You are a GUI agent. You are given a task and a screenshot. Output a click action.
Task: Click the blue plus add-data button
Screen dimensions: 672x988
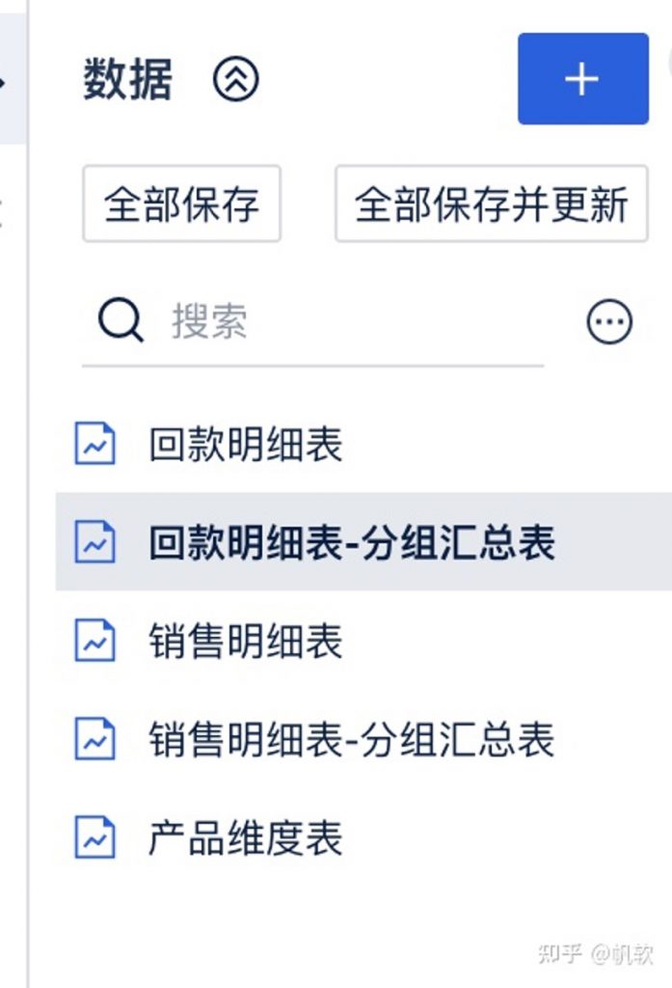pos(583,79)
